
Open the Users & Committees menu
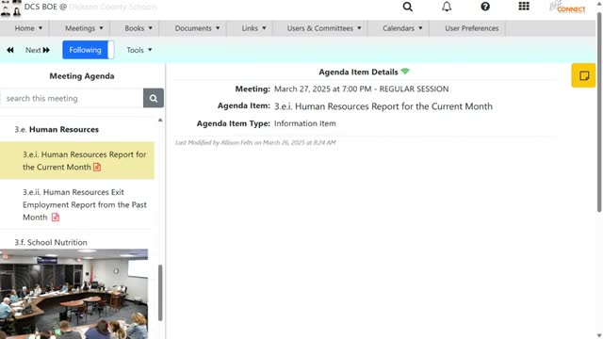(x=324, y=28)
